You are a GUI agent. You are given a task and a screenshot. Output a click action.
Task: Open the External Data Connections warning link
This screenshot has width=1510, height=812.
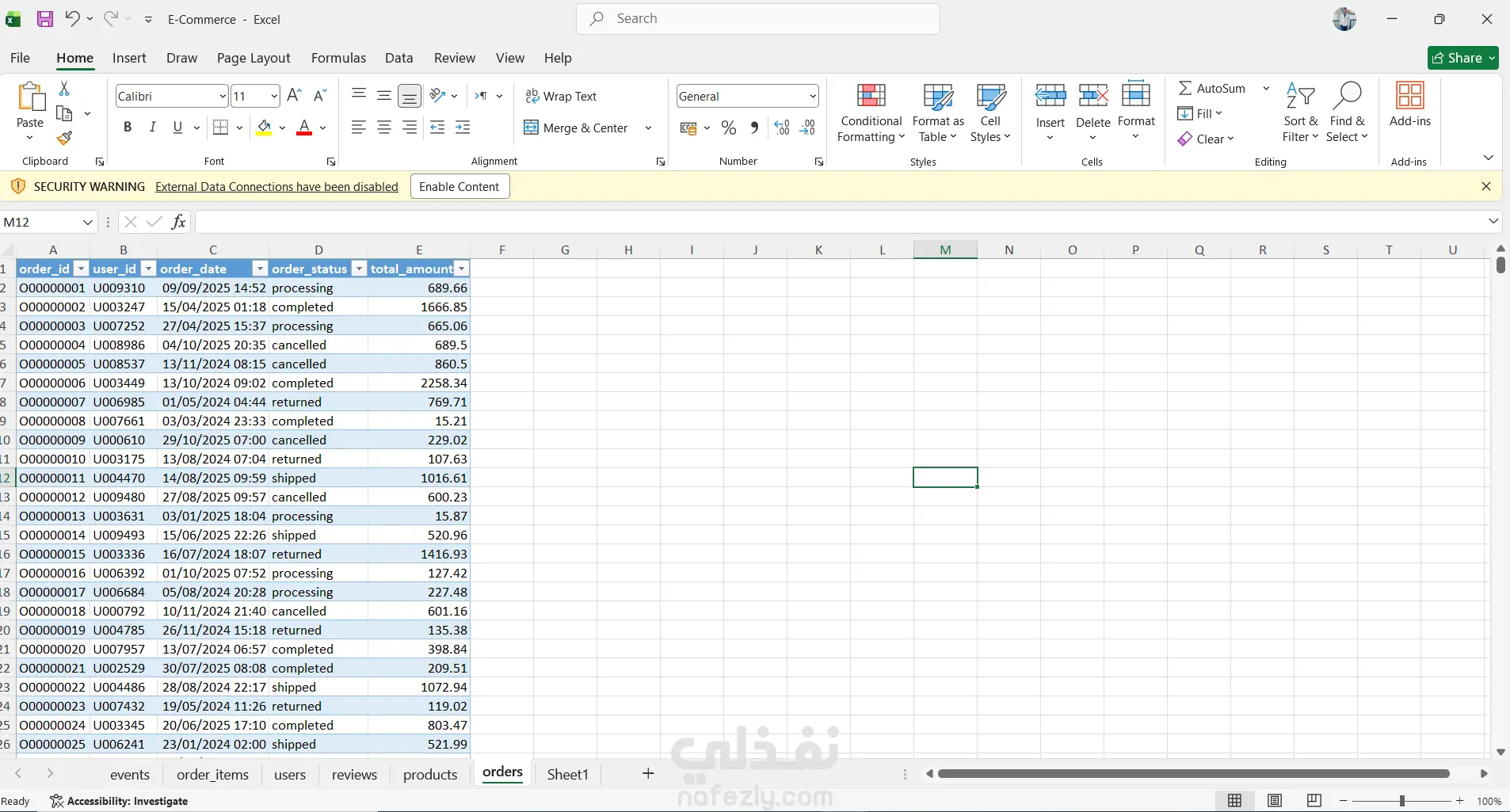(x=276, y=187)
